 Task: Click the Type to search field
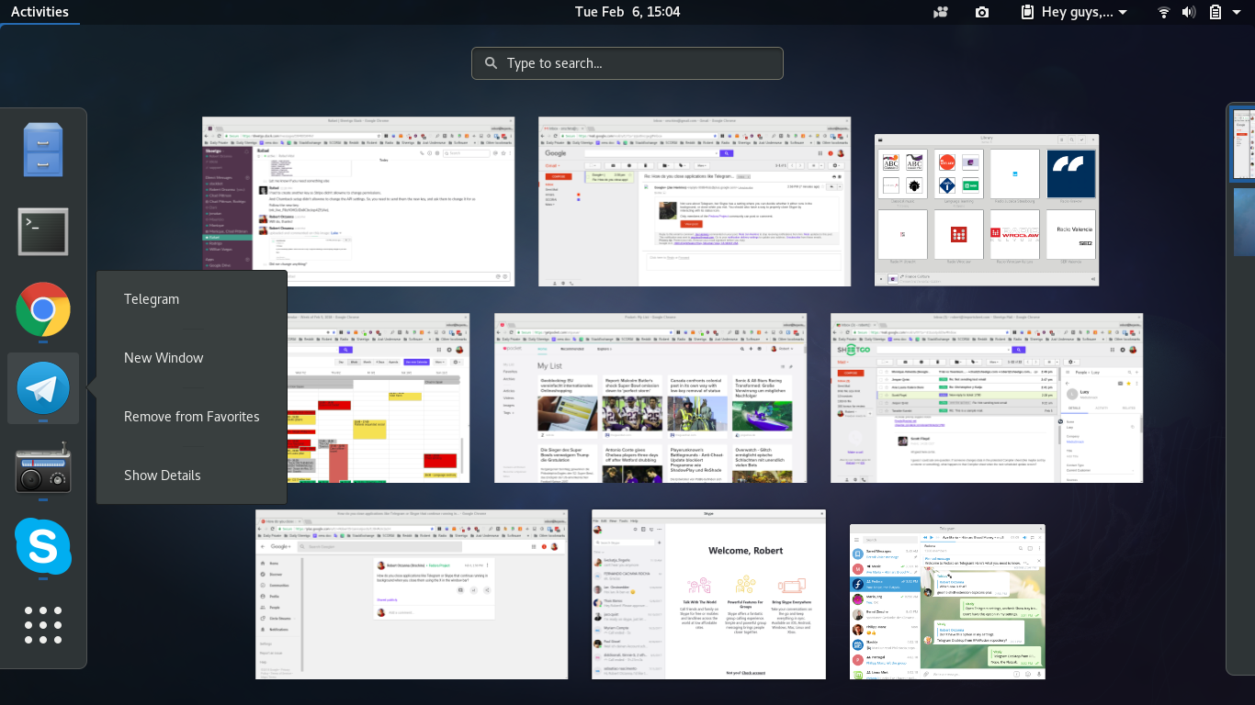(627, 62)
